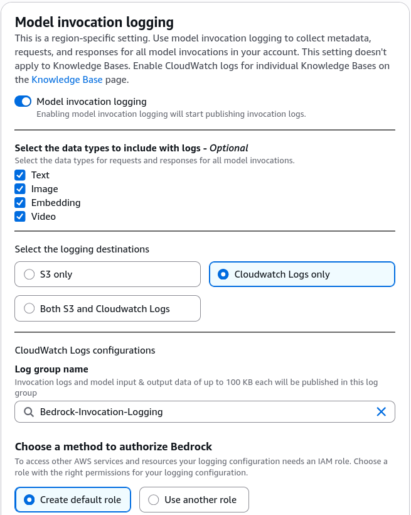The width and height of the screenshot is (411, 515).
Task: Click the search magnifier icon in log group field
Action: pos(29,412)
